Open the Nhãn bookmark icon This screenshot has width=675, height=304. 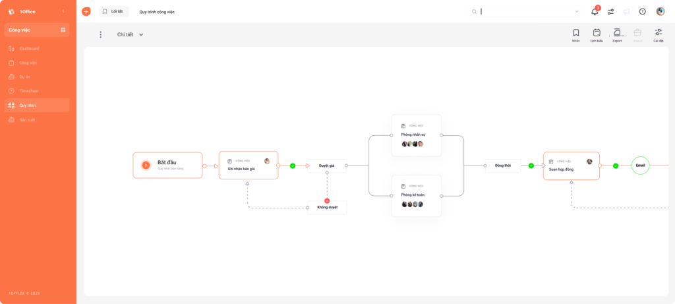[576, 33]
